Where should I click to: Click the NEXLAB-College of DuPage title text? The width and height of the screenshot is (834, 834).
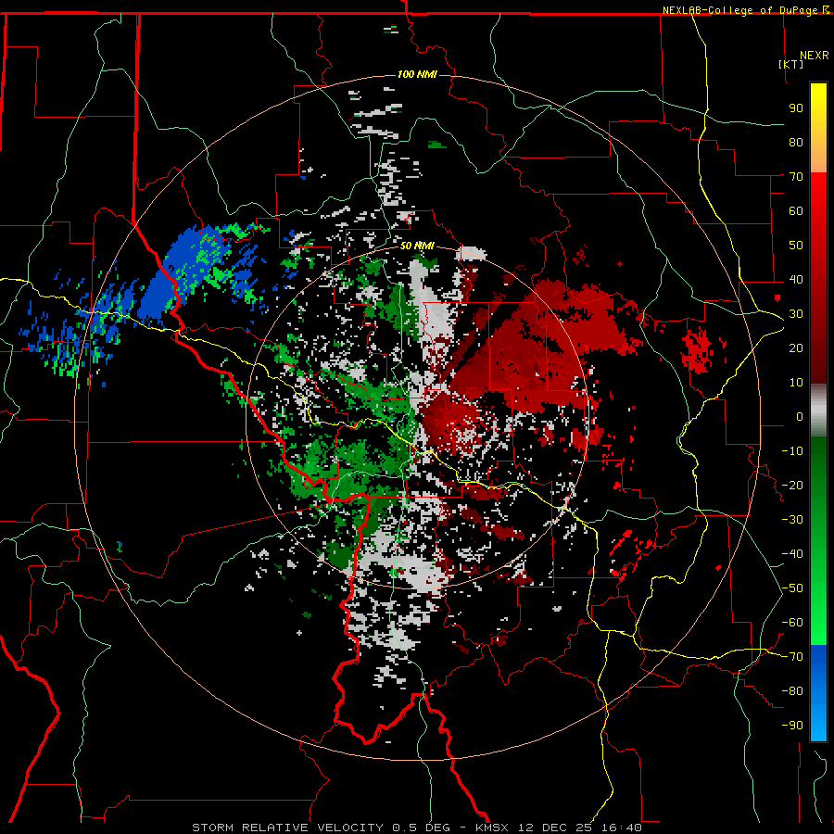tap(741, 10)
